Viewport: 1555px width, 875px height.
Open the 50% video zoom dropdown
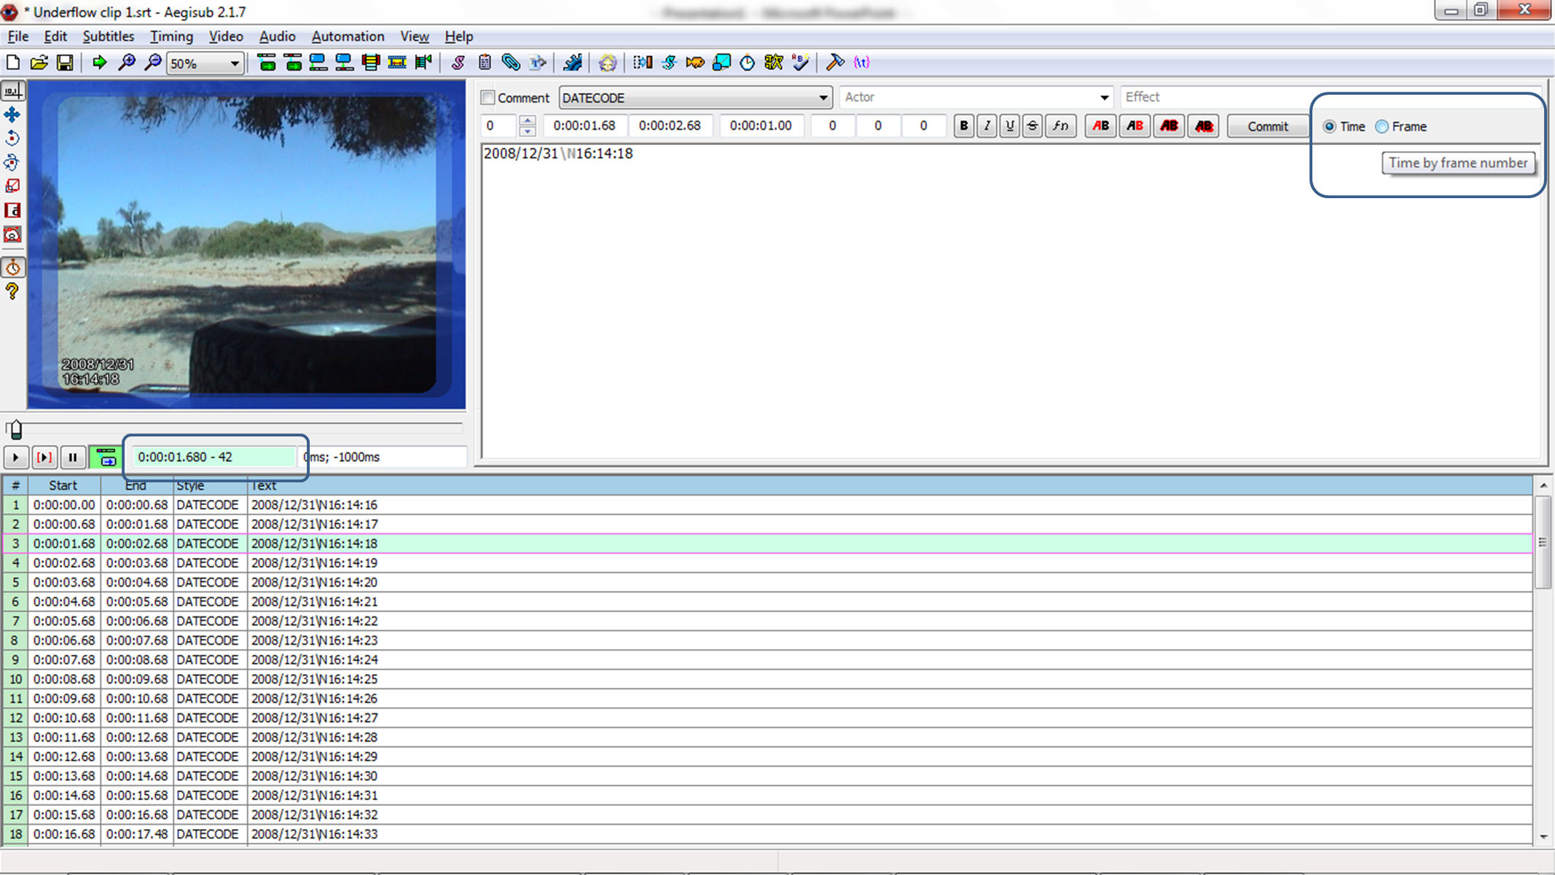point(234,63)
